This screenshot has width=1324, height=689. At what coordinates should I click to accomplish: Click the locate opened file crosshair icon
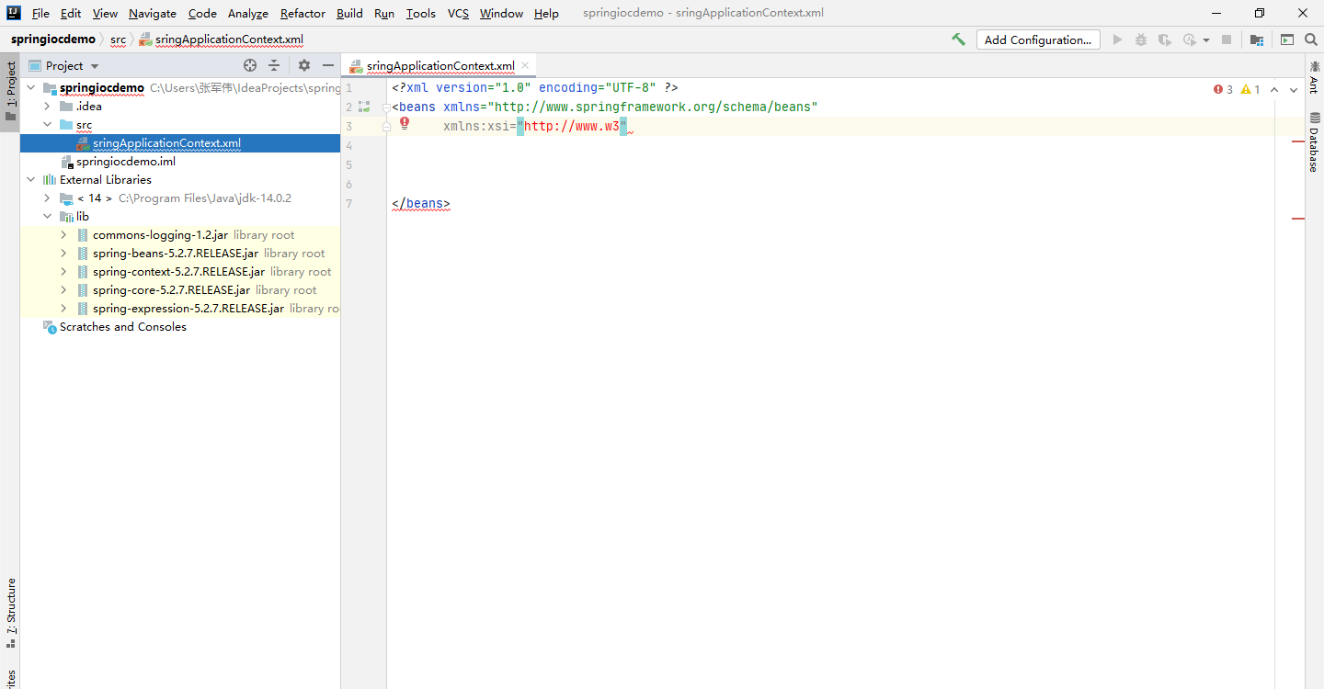pyautogui.click(x=250, y=65)
